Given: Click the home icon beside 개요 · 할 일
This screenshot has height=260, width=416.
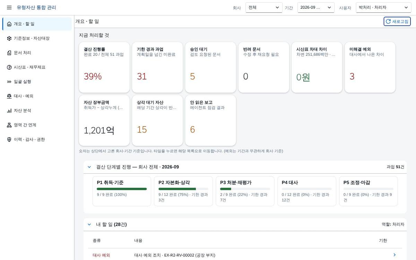Looking at the screenshot, I should tap(9, 24).
